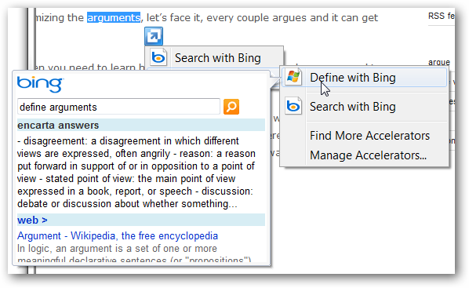Open 'Manage Accelerators...'
The image size is (469, 288).
368,155
